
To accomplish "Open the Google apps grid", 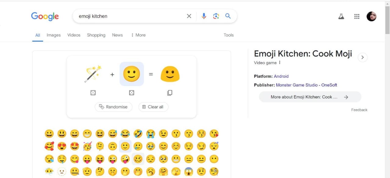I will click(x=357, y=16).
